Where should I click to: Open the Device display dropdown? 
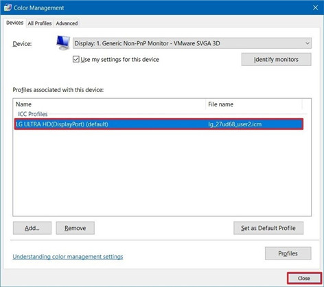click(192, 43)
